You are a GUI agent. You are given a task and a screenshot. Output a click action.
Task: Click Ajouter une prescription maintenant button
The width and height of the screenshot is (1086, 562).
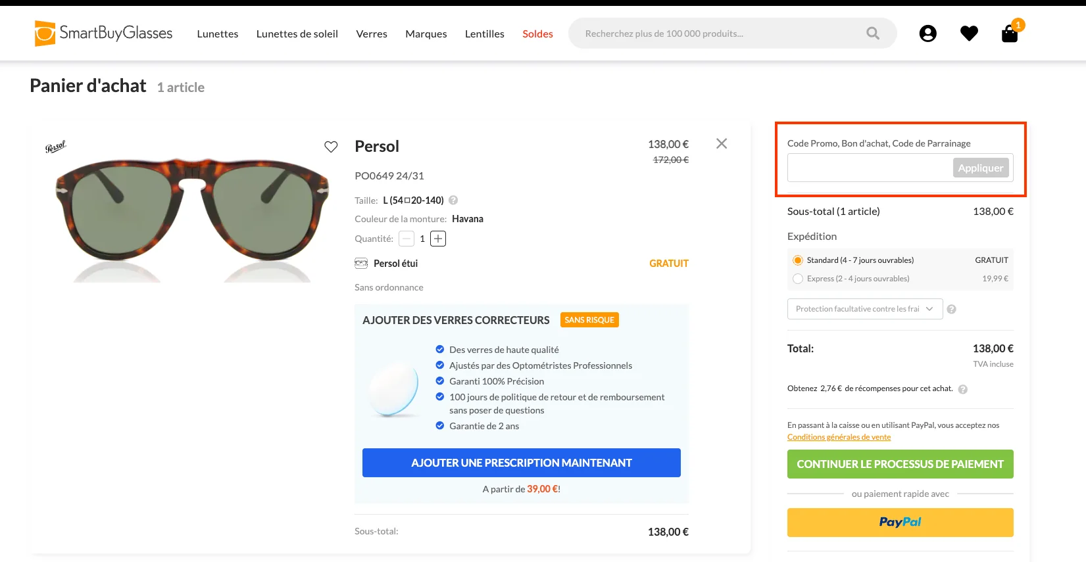[x=522, y=463]
